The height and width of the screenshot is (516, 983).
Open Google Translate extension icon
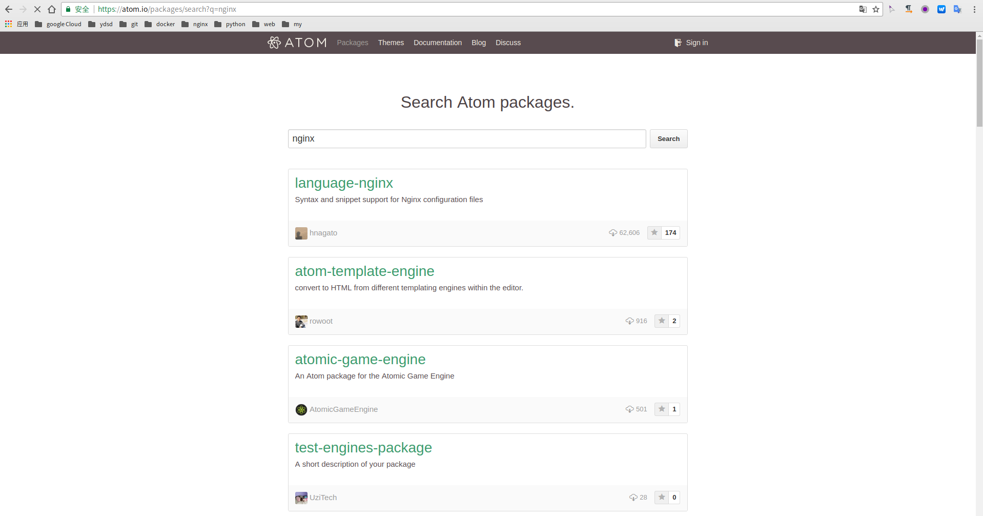957,9
